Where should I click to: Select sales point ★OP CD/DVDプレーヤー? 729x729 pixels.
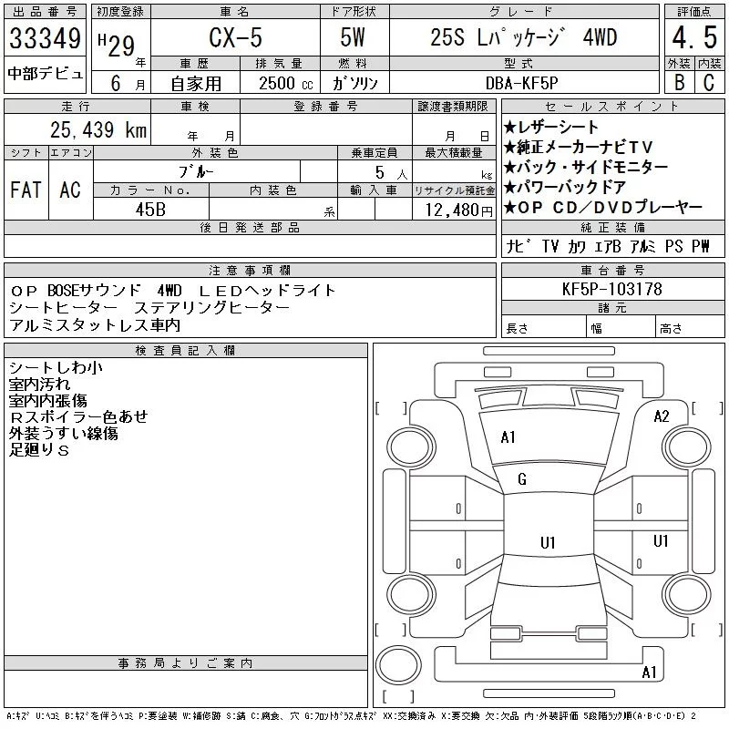(603, 208)
